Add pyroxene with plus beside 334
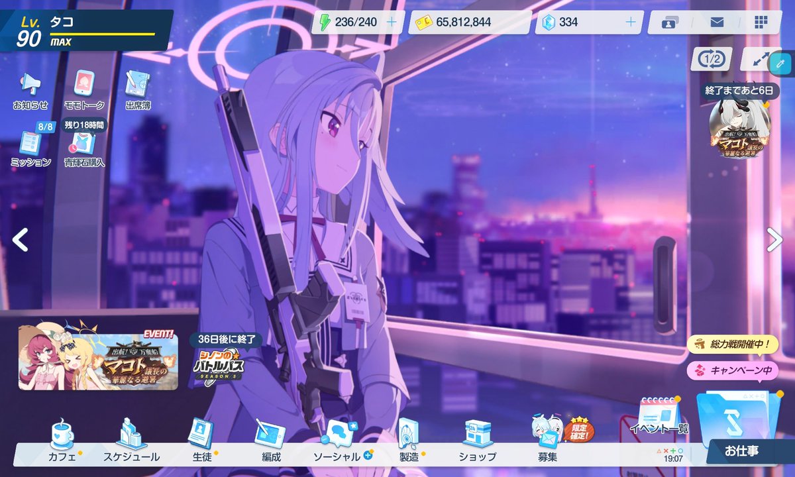 631,22
